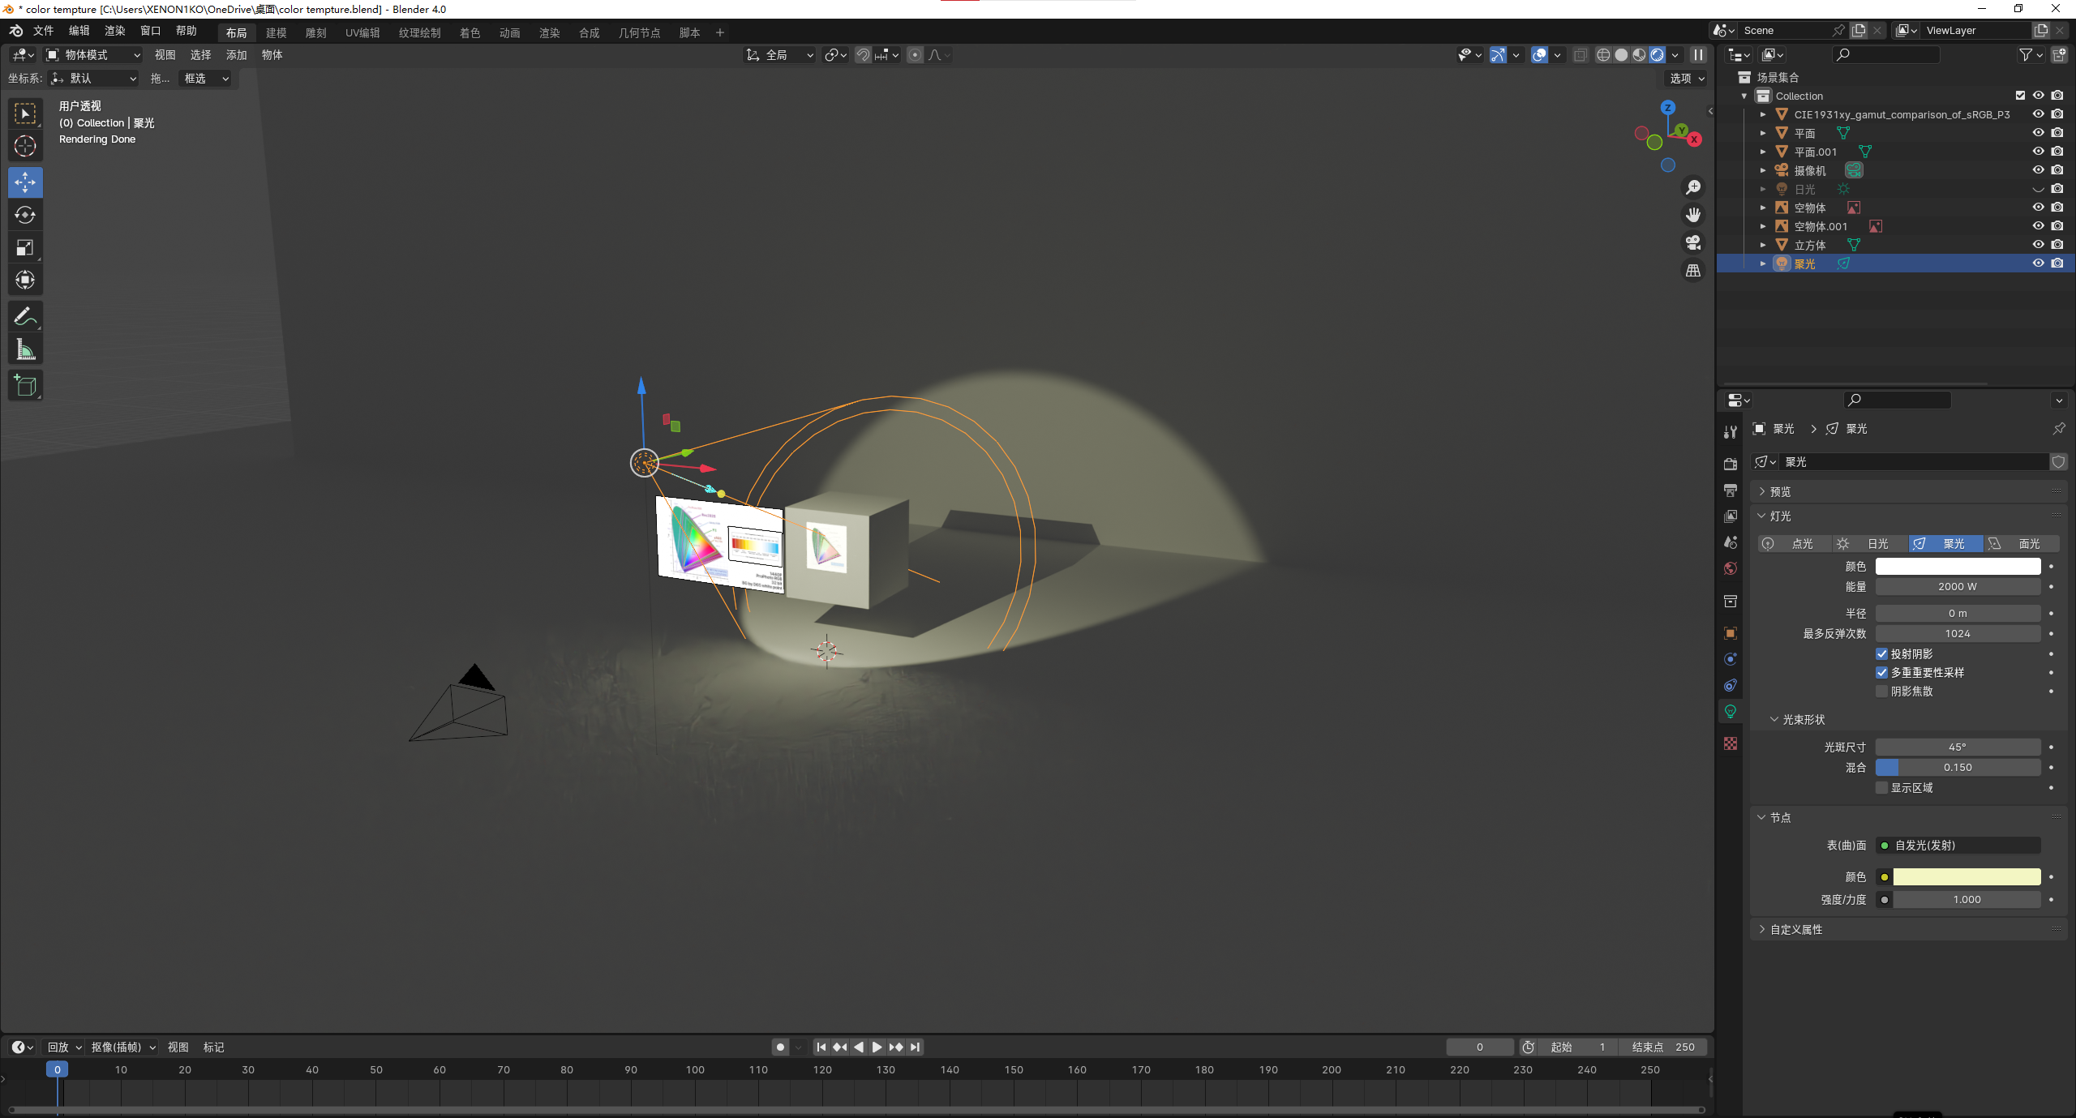
Task: Open the 默认 coordinate system dropdown
Action: pos(93,79)
